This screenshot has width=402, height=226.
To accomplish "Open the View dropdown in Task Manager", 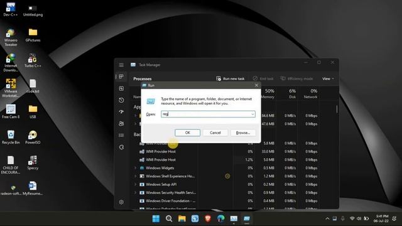I will tap(328, 78).
